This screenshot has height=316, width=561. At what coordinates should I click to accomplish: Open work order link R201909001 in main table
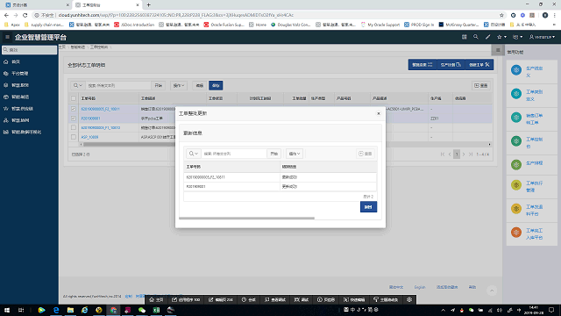point(90,118)
